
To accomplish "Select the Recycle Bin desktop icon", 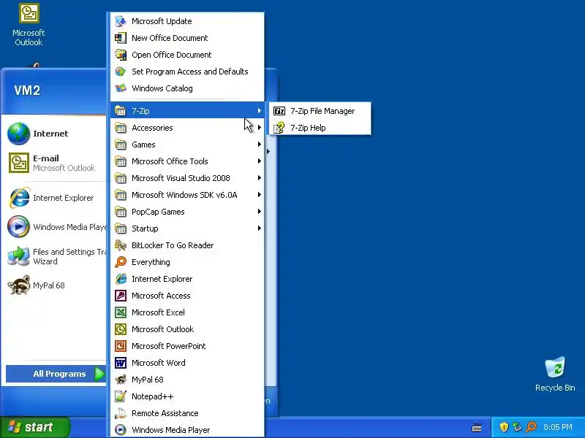I will (555, 374).
